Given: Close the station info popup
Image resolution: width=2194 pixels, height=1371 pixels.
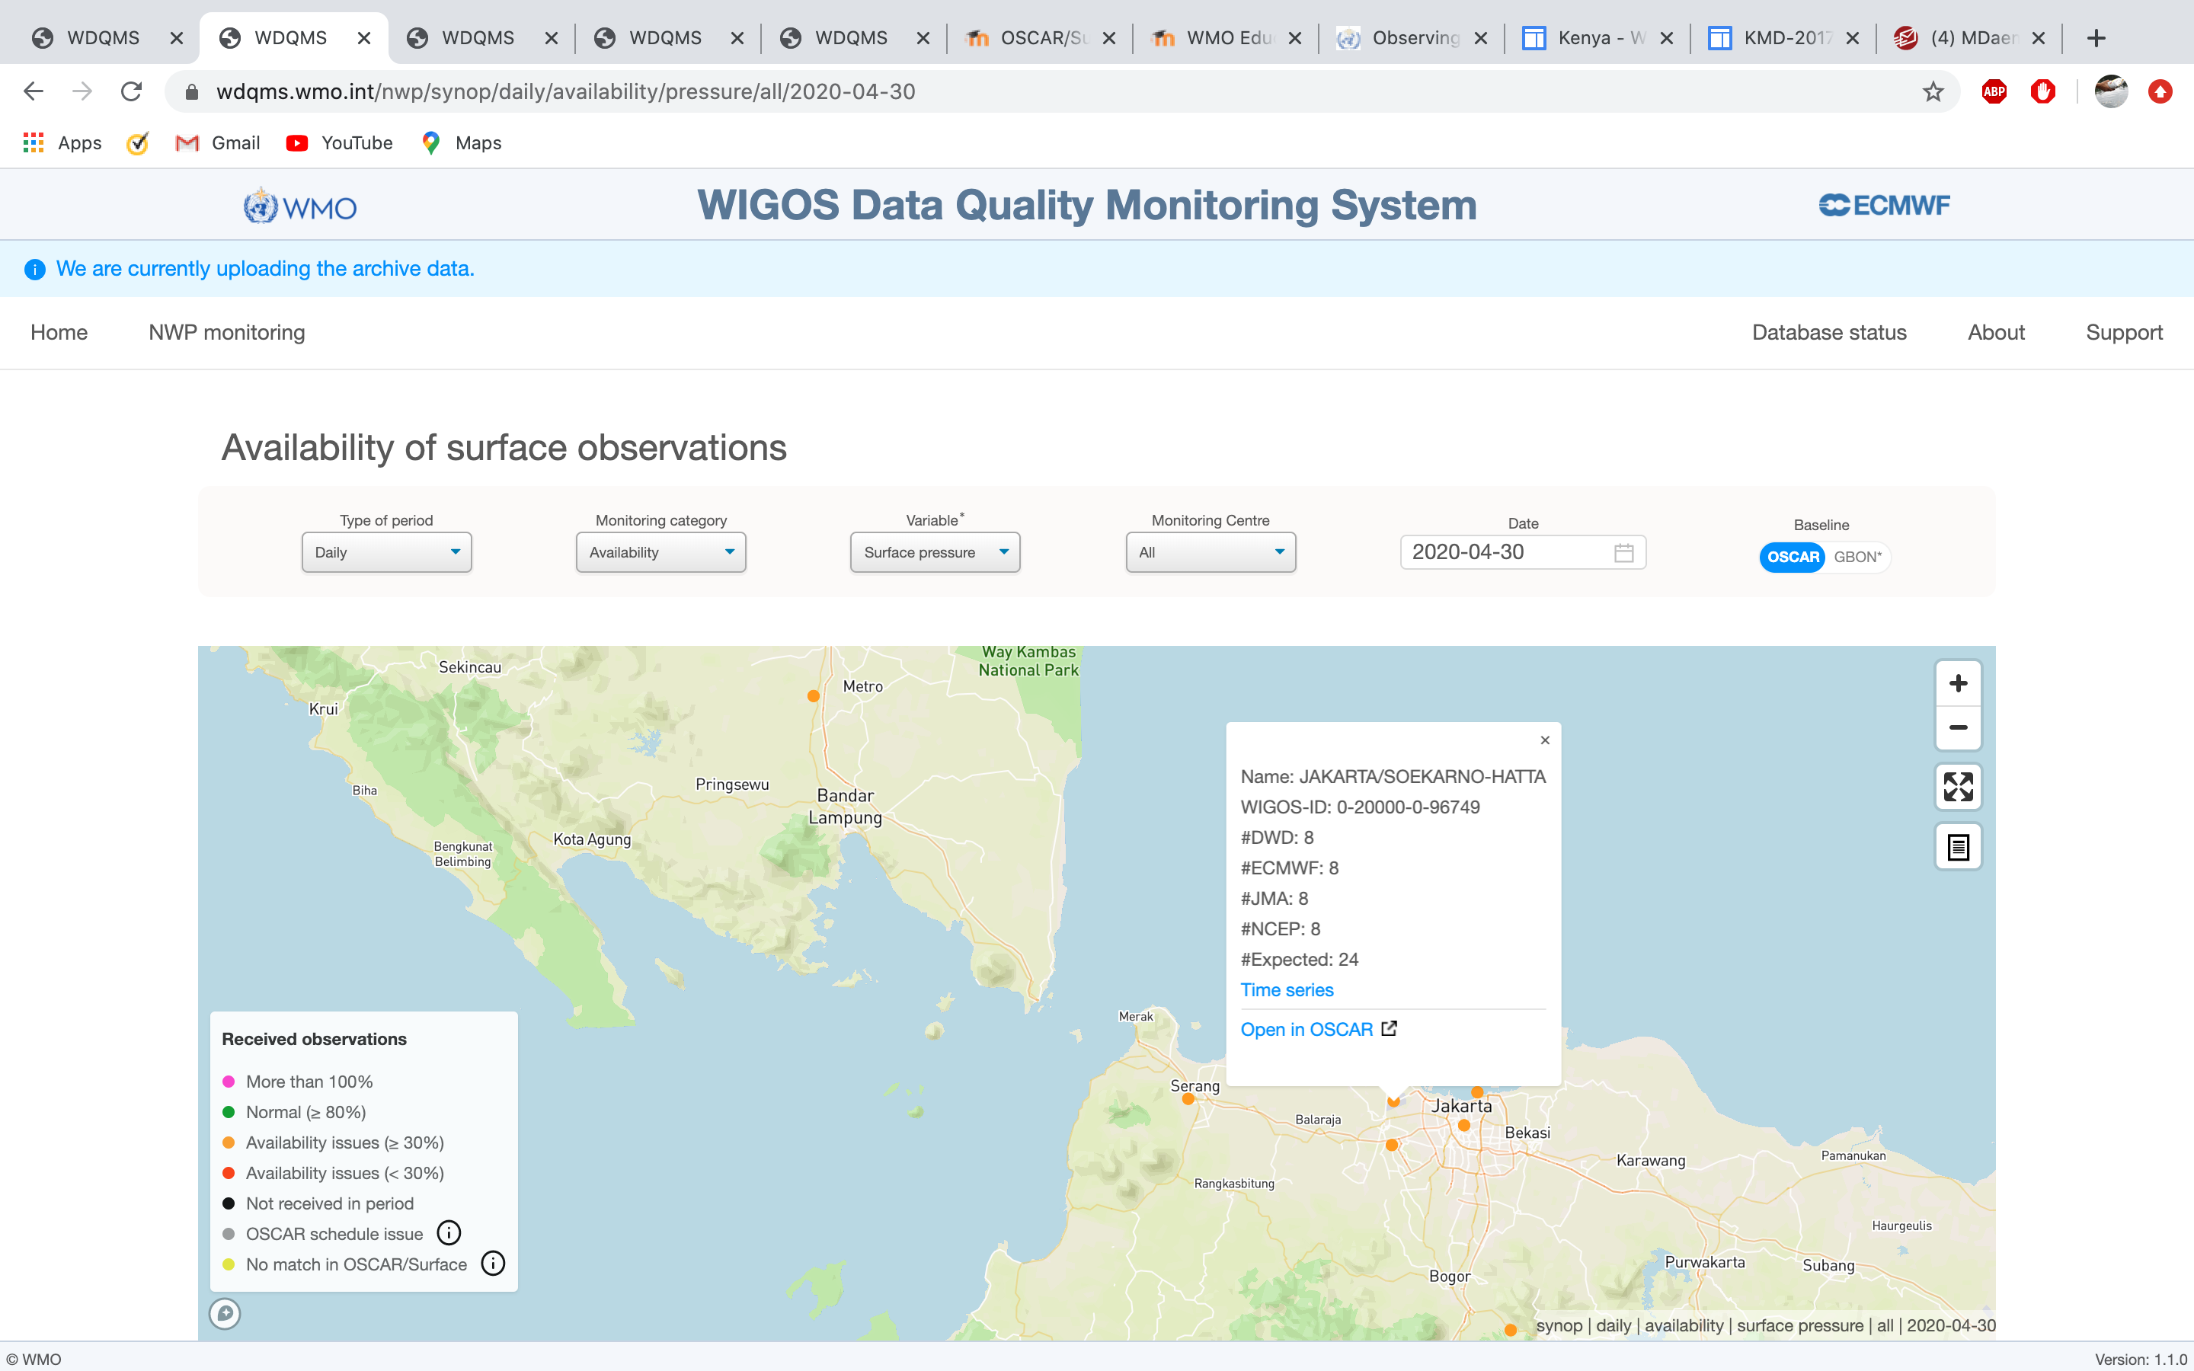Looking at the screenshot, I should click(1545, 740).
